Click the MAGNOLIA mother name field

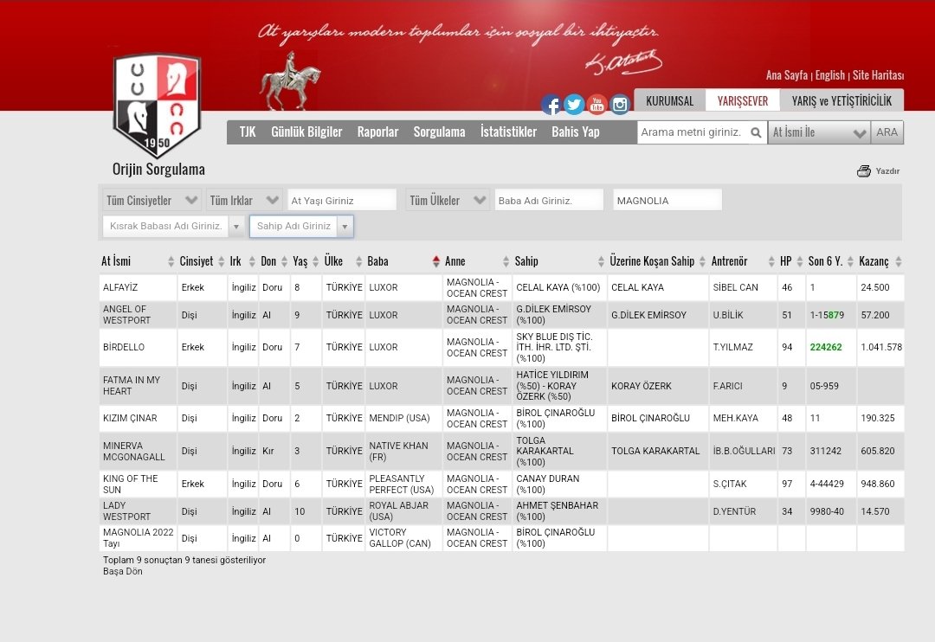pos(667,200)
